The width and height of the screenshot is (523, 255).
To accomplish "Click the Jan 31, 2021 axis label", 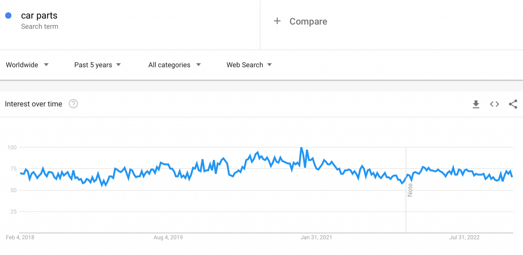I will pos(316,237).
